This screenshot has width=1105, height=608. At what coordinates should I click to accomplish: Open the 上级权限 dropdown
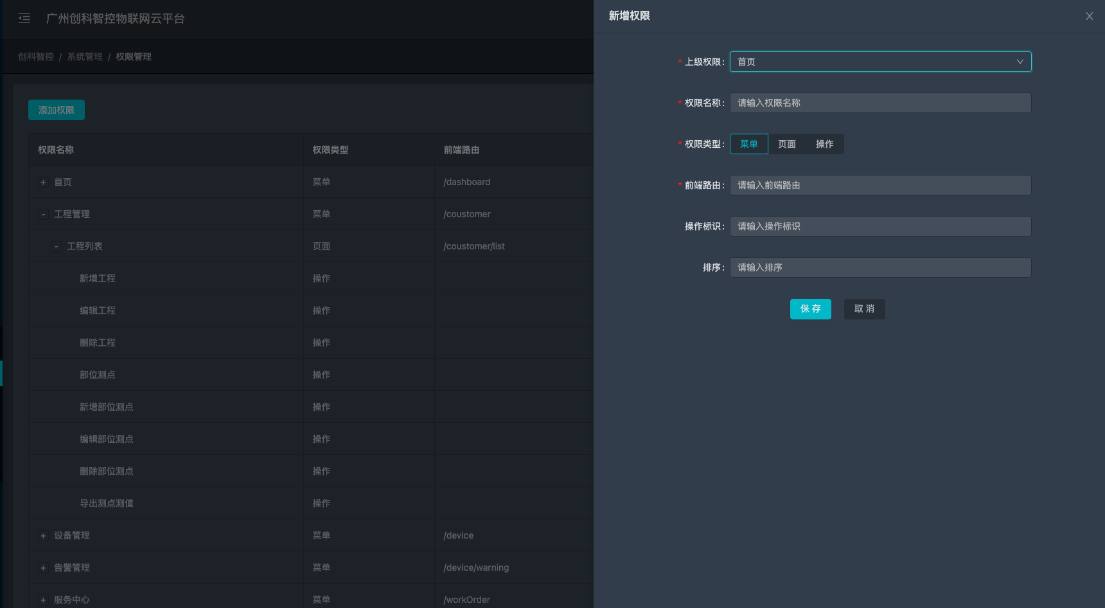point(880,62)
